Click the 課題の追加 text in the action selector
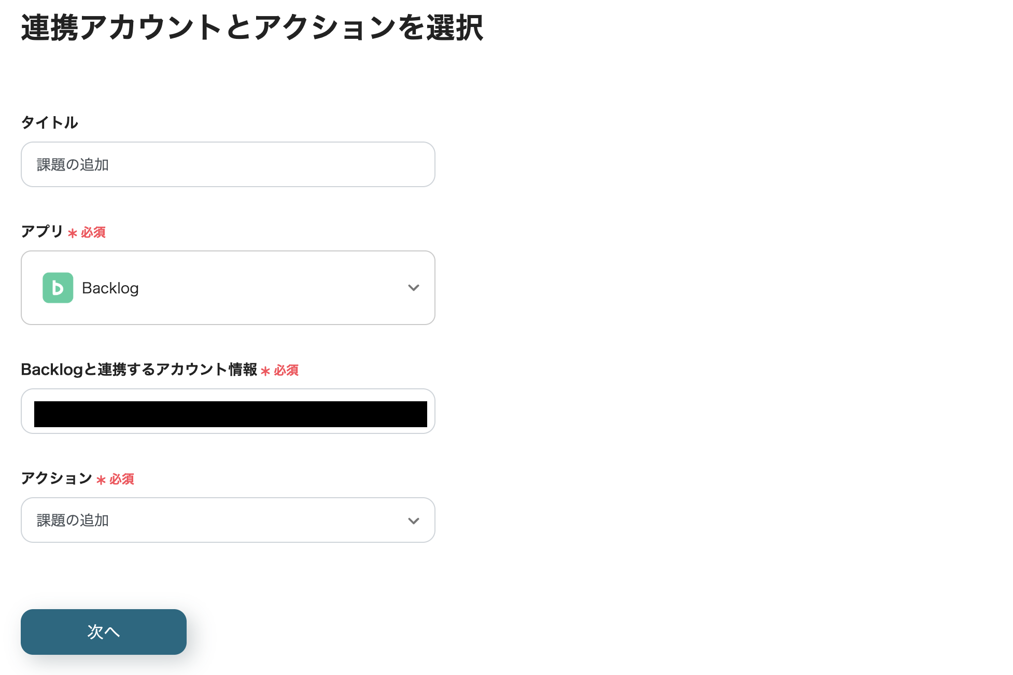 pos(72,520)
